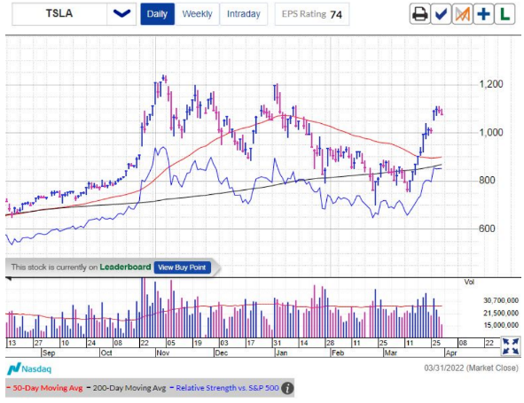524x403 pixels.
Task: Click the blue checkmark icon
Action: 442,14
